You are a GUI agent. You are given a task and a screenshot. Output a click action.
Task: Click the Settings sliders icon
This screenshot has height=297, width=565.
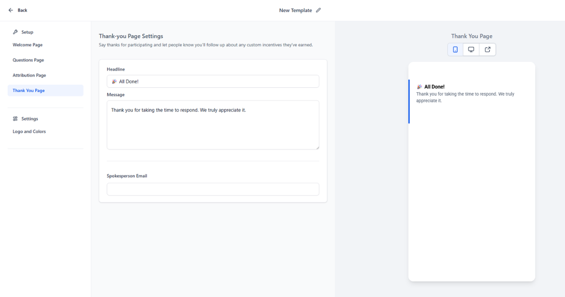coord(16,119)
